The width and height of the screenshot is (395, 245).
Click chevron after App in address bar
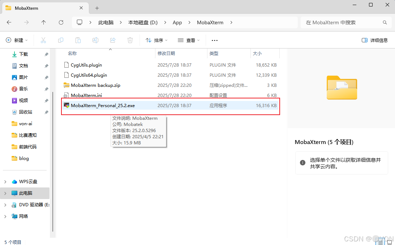(x=189, y=22)
